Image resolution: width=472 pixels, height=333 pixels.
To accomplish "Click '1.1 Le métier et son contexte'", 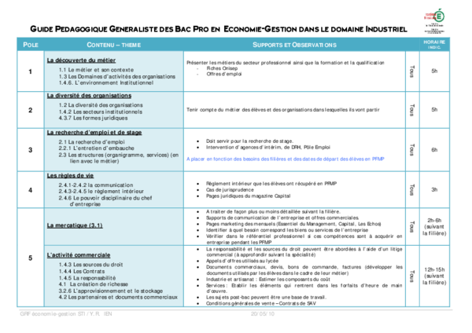I will 96,69.
